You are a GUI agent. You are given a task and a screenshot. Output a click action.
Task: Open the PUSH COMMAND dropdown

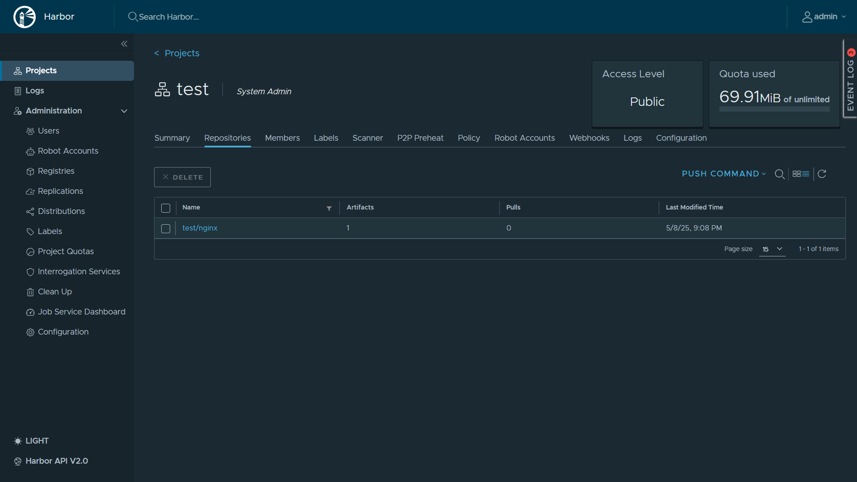point(724,174)
